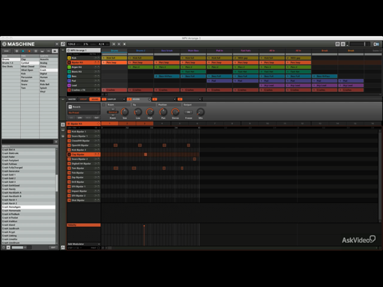Select Snare type in browser
Viewport: 383px width, 287px height.
pos(30,84)
